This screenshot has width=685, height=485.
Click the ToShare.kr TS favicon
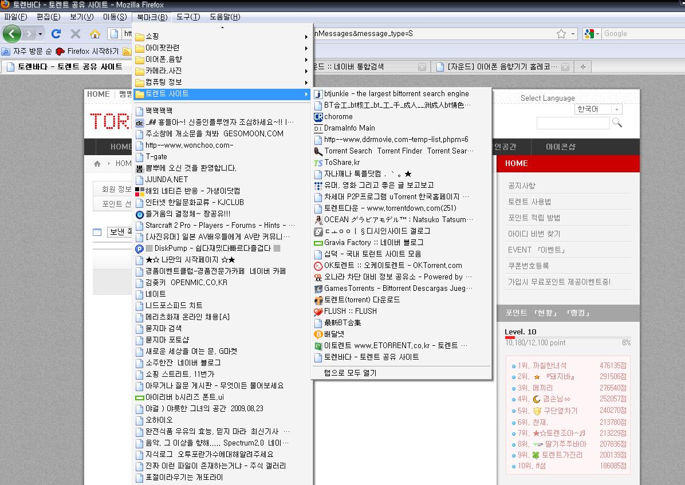[318, 163]
